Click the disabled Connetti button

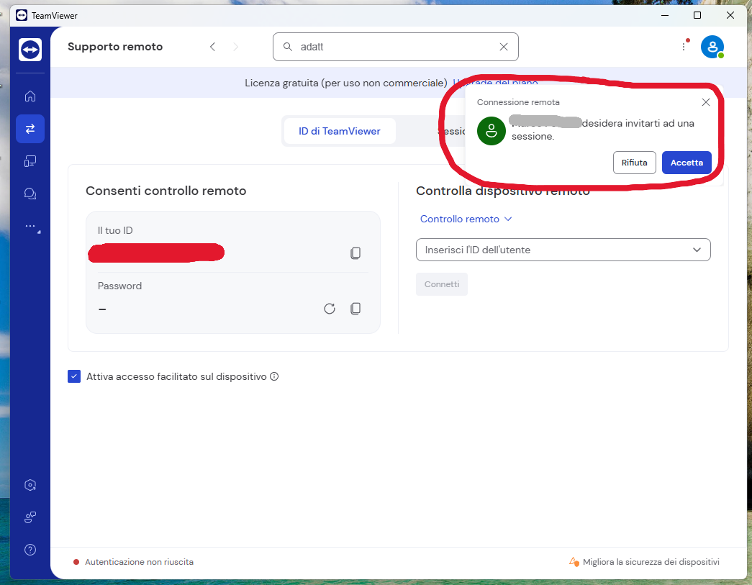pos(442,284)
